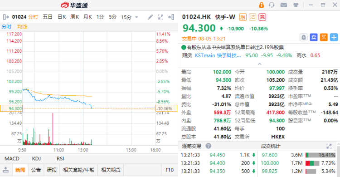Click the tall red volume bar

pos(53,129)
